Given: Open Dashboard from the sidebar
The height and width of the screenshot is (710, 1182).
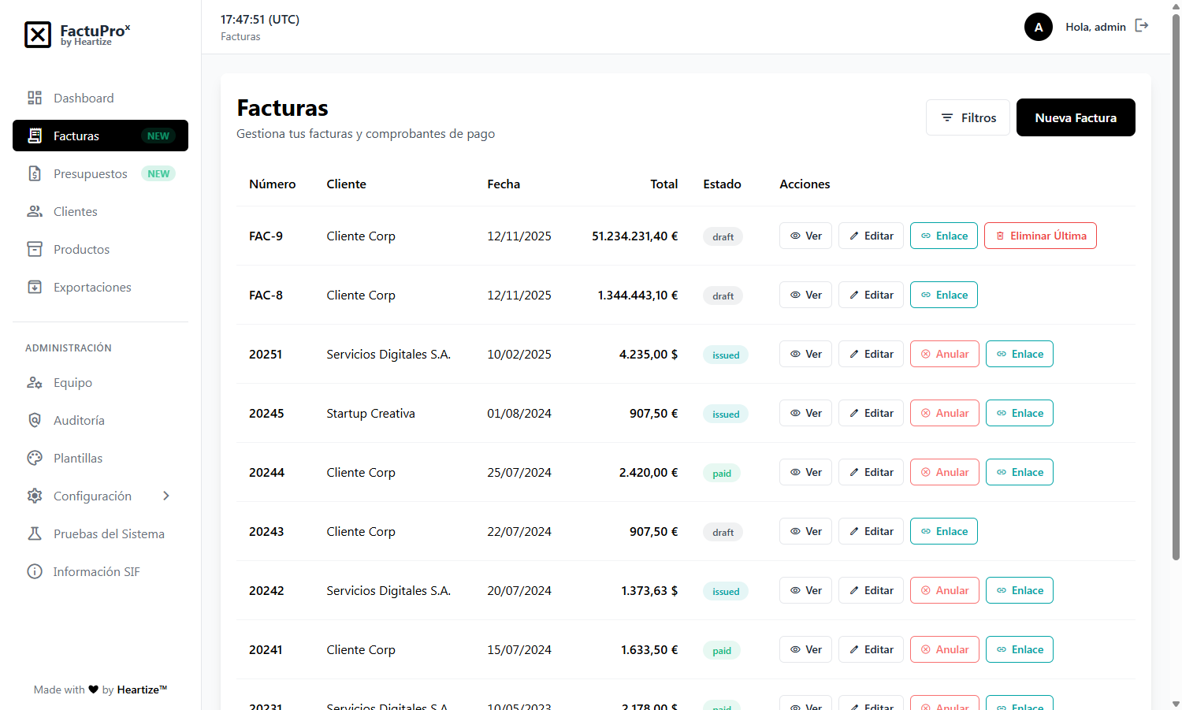Looking at the screenshot, I should pyautogui.click(x=84, y=99).
